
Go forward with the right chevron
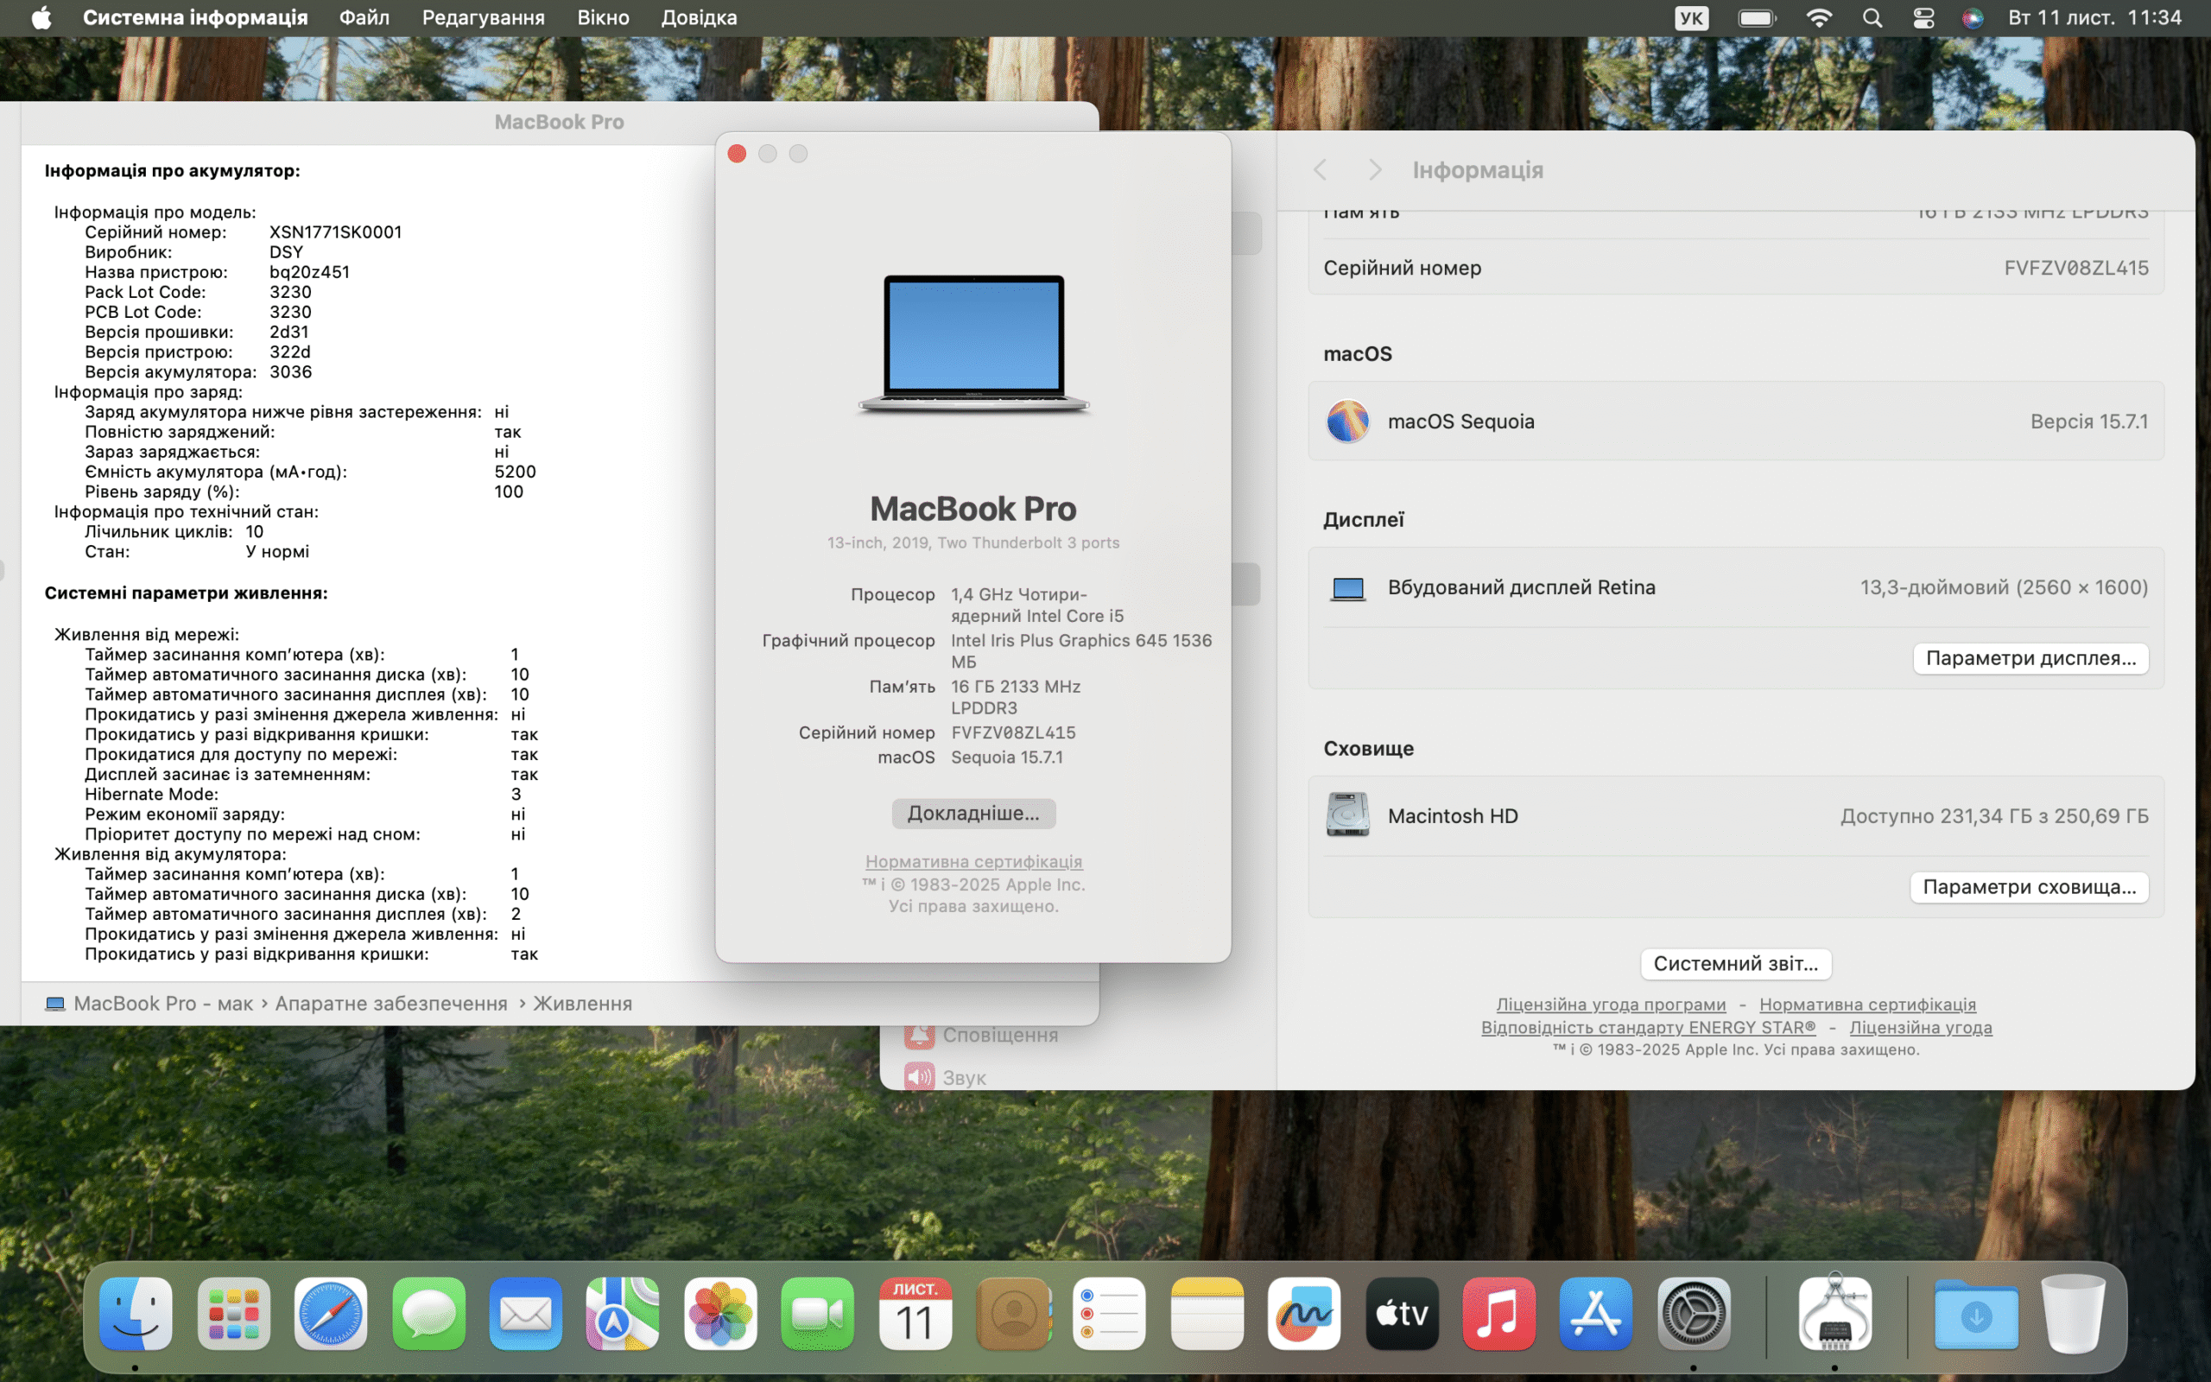[1374, 170]
